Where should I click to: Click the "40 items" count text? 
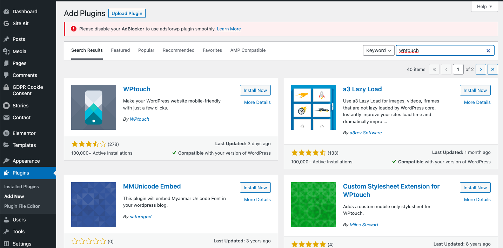click(x=416, y=70)
